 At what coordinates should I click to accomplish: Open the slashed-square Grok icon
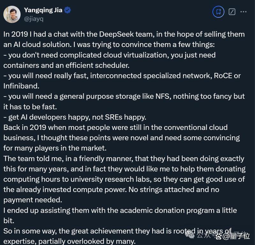(x=232, y=12)
